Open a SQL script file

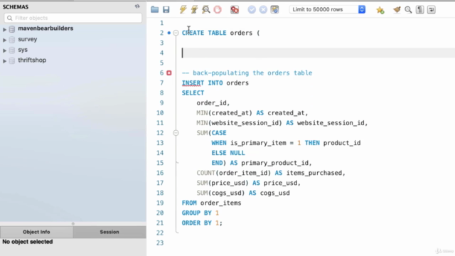click(155, 9)
